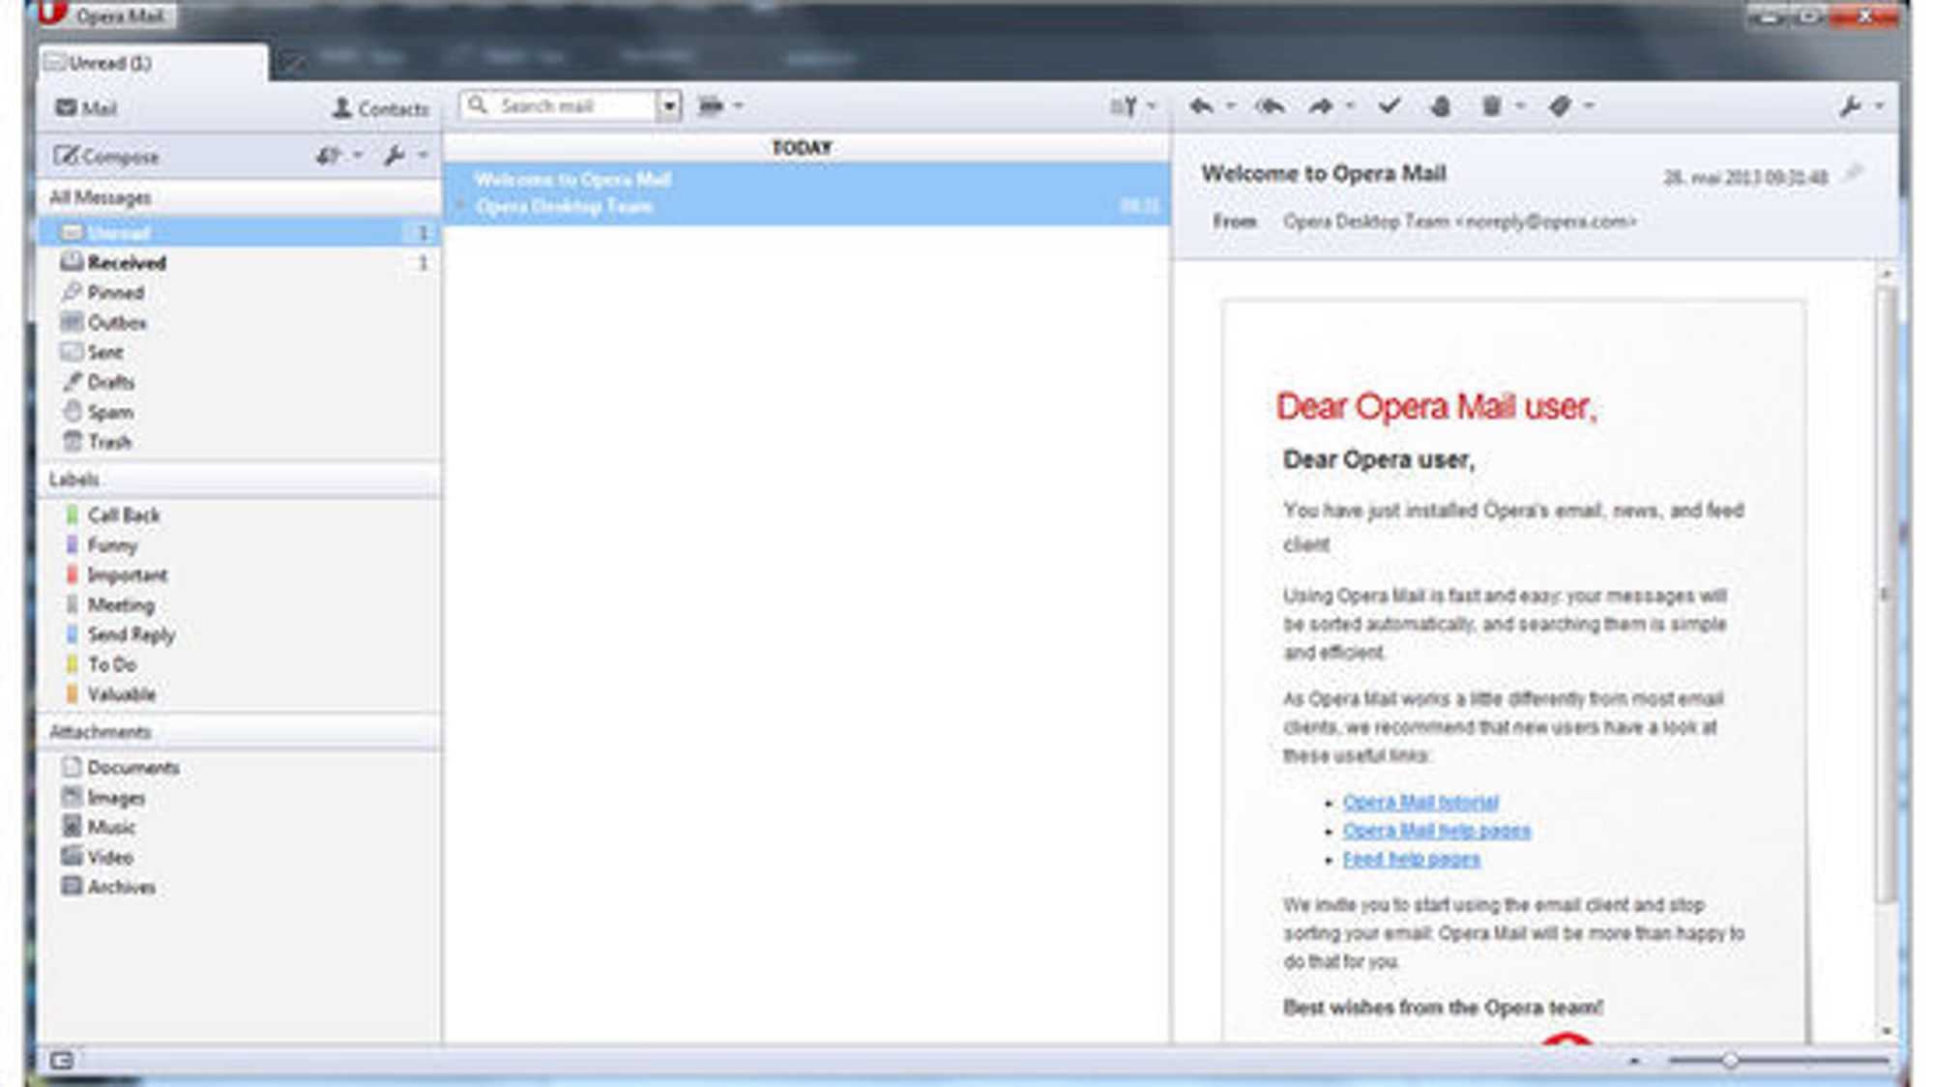Select the Important label
The image size is (1934, 1087).
click(x=127, y=575)
